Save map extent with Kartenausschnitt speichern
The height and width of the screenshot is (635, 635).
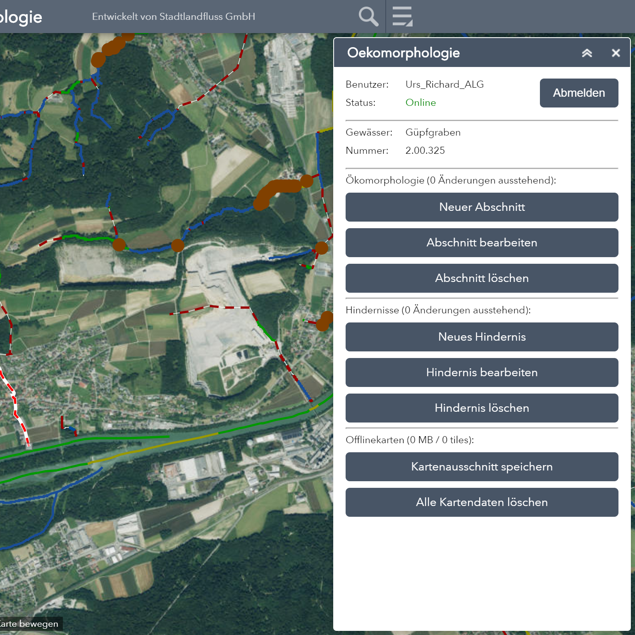coord(482,467)
